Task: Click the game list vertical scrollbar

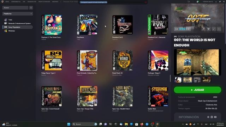Action: click(170, 78)
